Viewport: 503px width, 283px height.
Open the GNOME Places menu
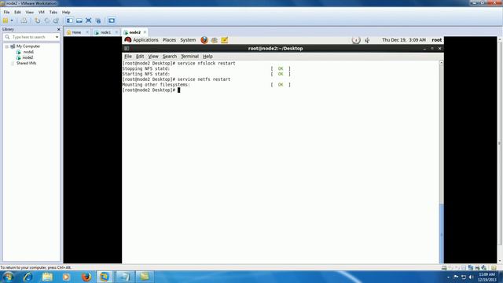point(169,40)
